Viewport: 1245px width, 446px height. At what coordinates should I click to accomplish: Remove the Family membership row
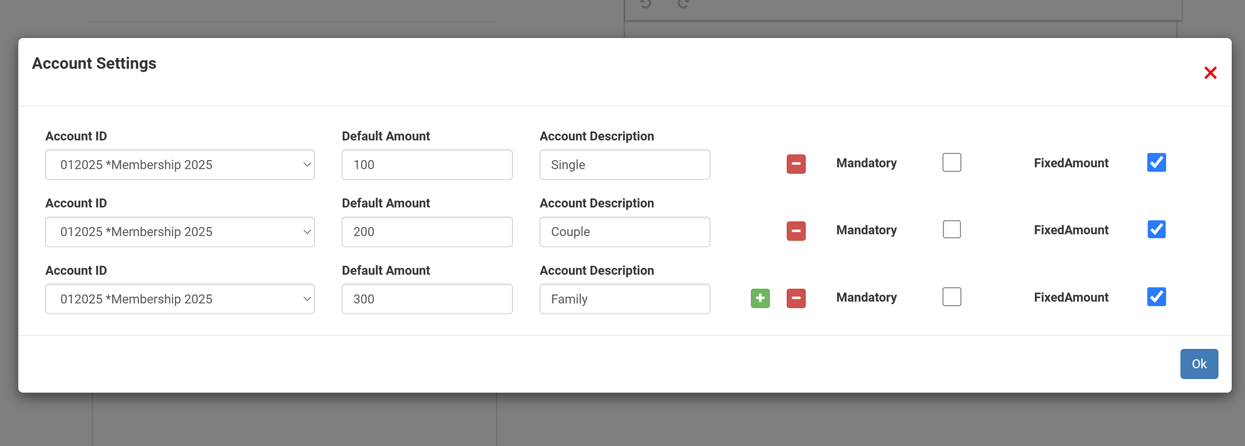click(x=796, y=298)
